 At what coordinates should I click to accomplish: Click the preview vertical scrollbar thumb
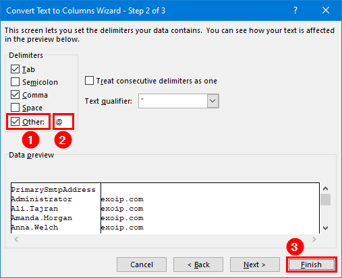pos(325,199)
